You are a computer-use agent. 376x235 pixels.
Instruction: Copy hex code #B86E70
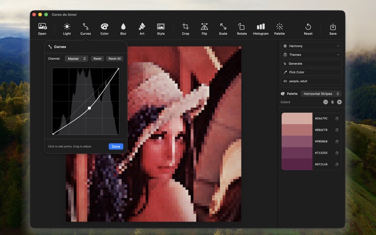coord(337,130)
